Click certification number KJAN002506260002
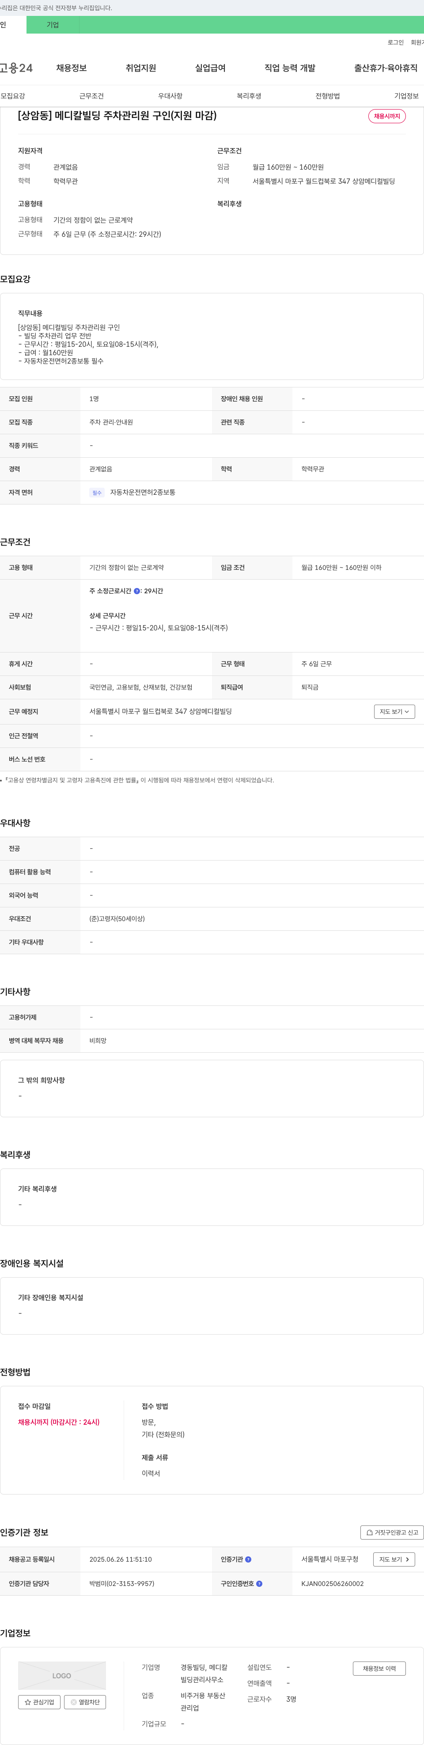This screenshot has height=1745, width=424. point(333,1583)
